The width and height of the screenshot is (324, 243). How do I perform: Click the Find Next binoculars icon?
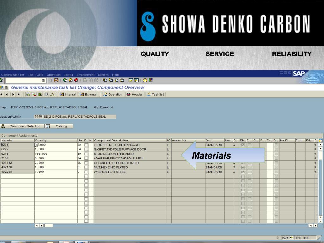pos(96,80)
